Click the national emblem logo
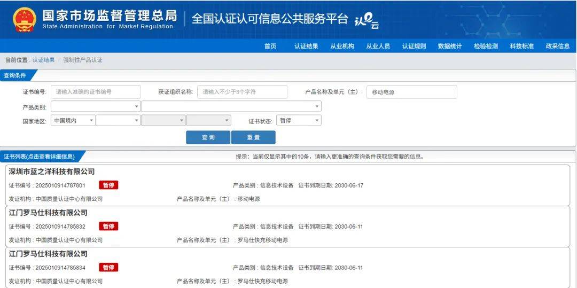577x288 pixels. [25, 19]
